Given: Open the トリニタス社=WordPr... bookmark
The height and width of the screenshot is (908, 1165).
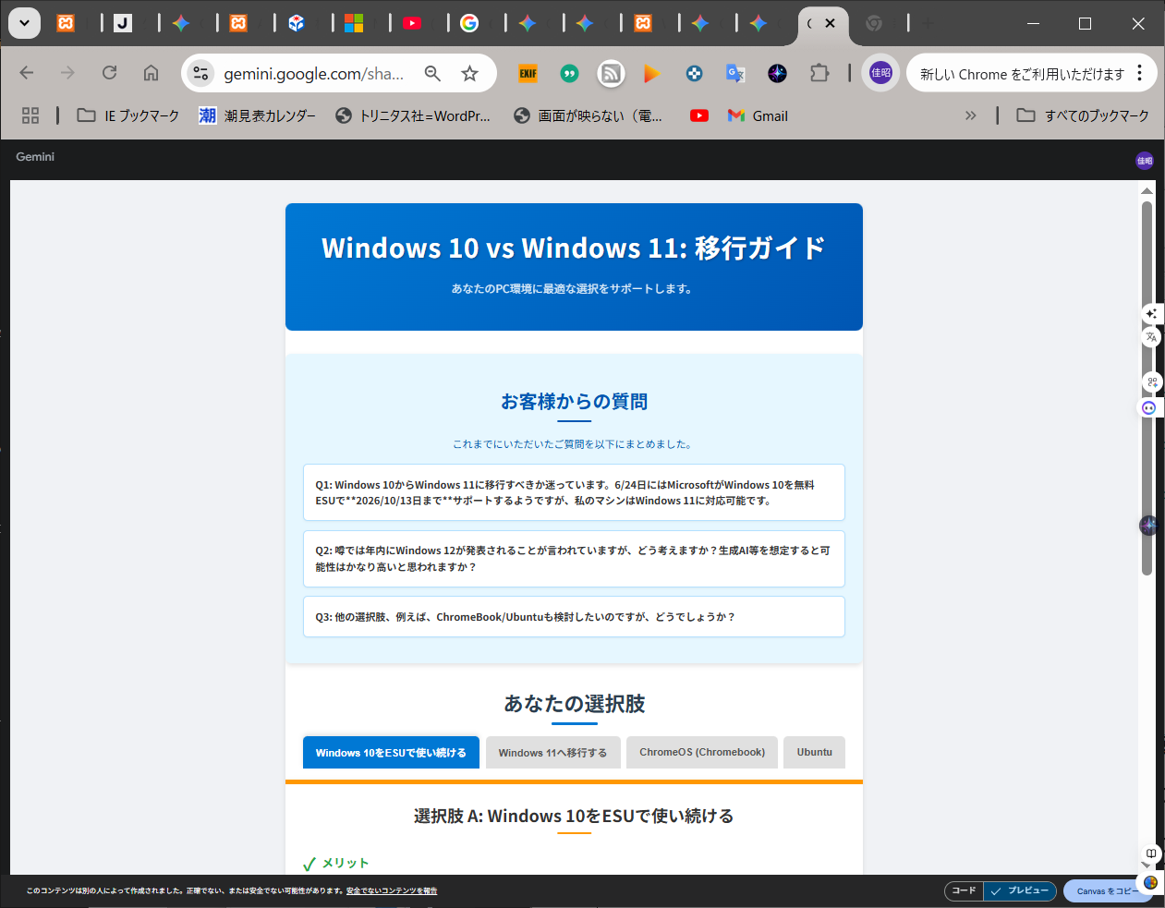Looking at the screenshot, I should (412, 115).
